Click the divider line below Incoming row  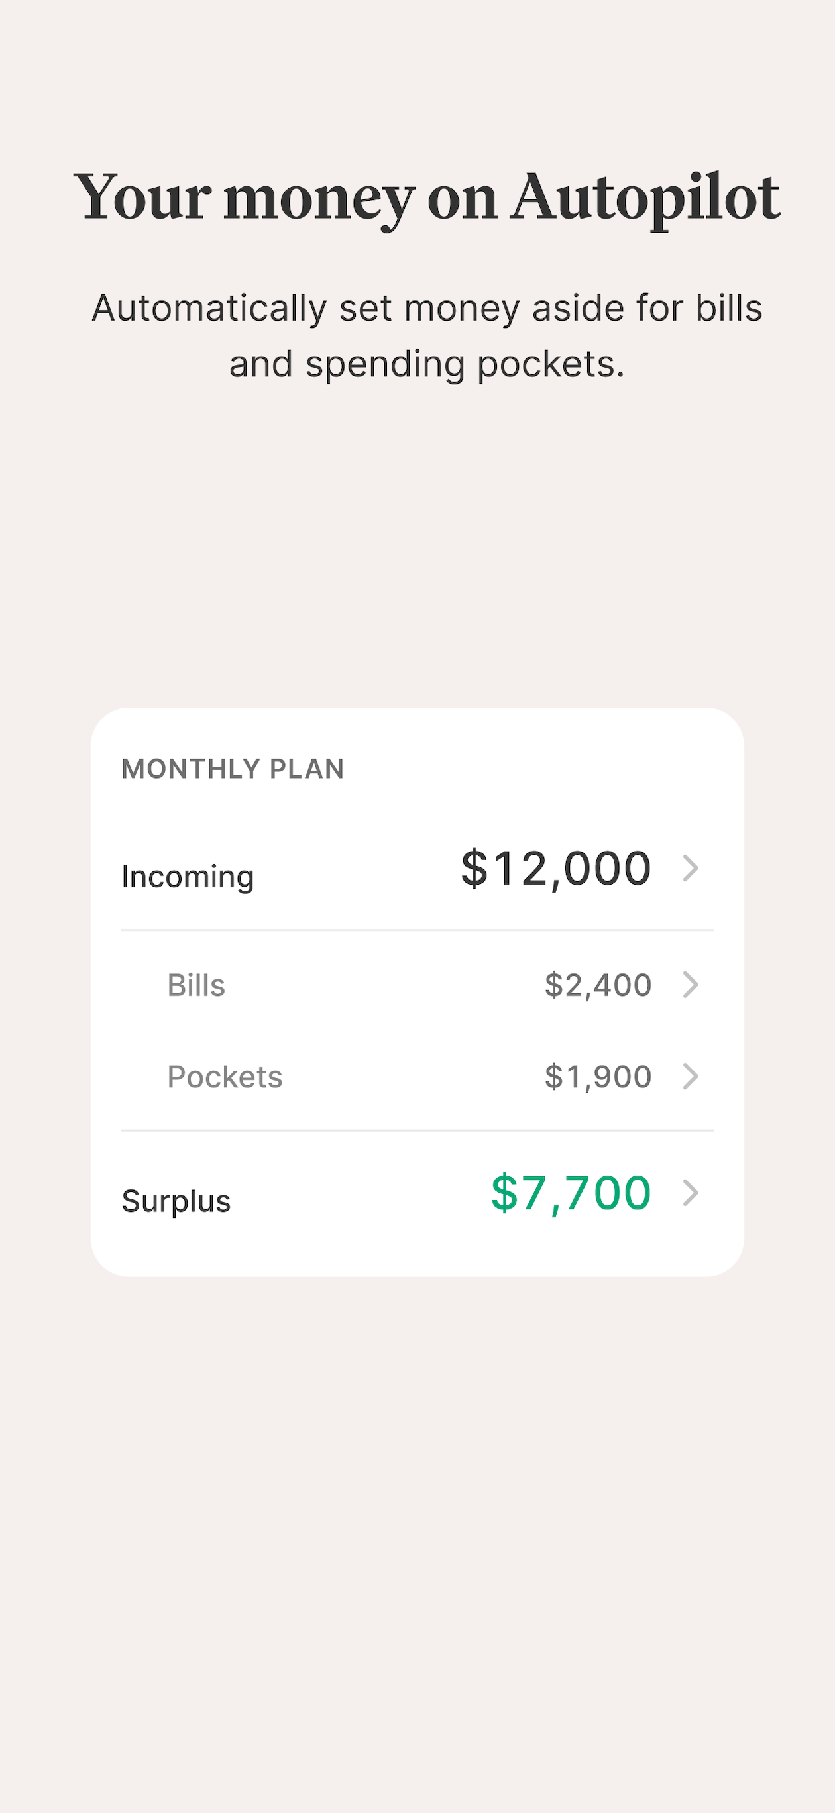(417, 930)
